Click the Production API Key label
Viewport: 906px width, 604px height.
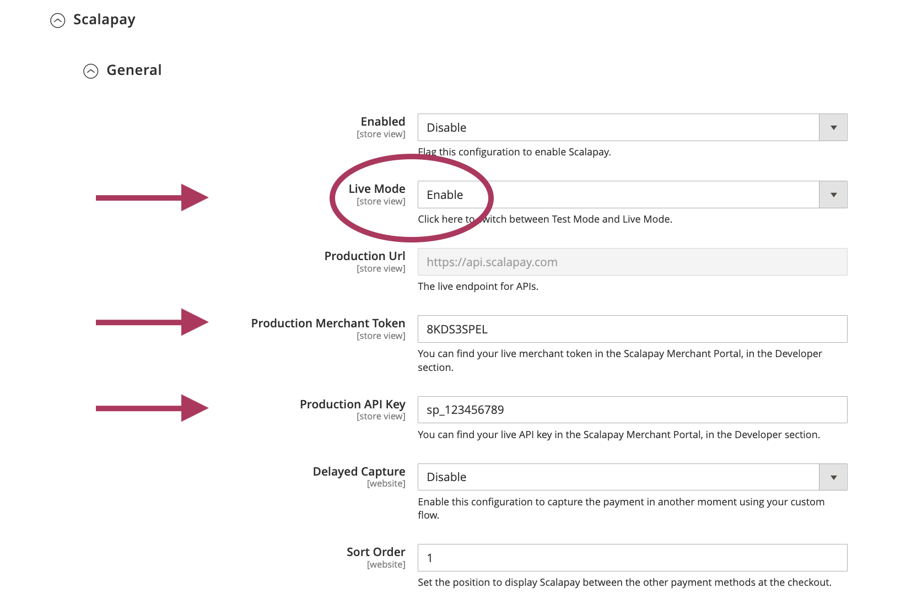(353, 404)
